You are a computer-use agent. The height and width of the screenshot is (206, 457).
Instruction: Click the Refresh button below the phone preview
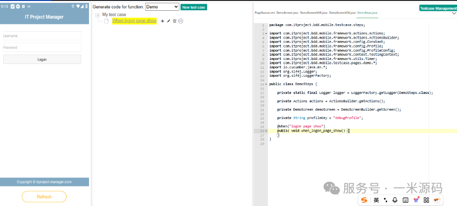[44, 197]
